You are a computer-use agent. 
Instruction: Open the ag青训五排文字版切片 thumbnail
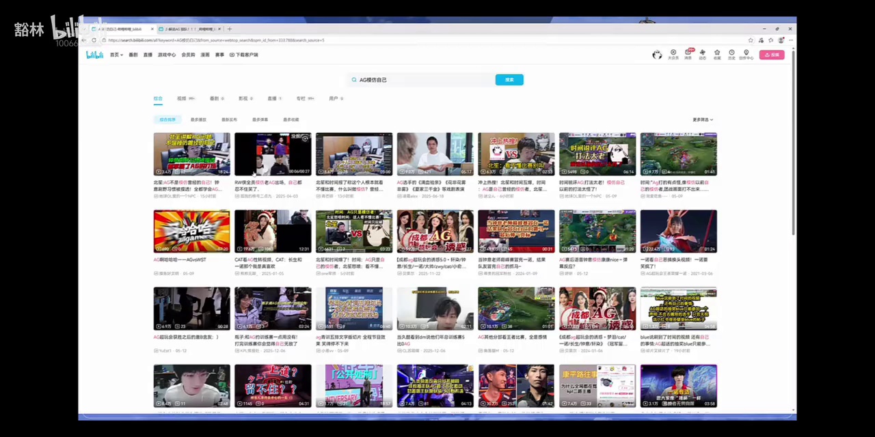pos(354,309)
